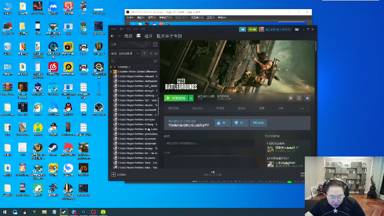Click the ask again later button
The width and height of the screenshot is (384, 216).
pyautogui.click(x=258, y=123)
